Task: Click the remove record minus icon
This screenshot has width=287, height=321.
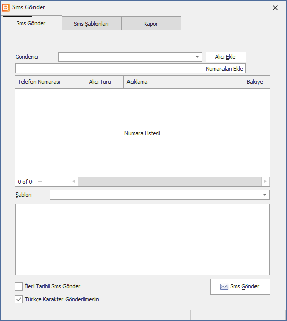Action: pos(40,181)
